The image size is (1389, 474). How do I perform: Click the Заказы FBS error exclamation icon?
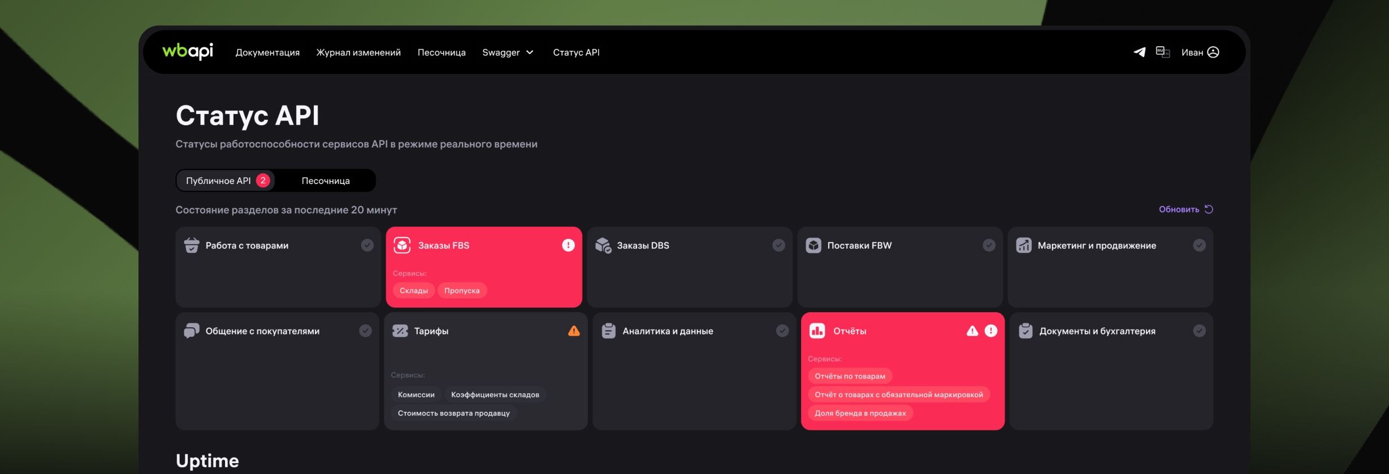coord(568,245)
